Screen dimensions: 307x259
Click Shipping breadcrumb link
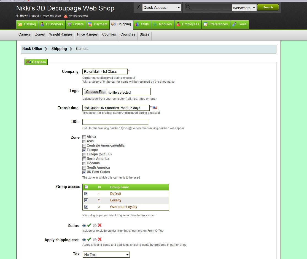[59, 48]
